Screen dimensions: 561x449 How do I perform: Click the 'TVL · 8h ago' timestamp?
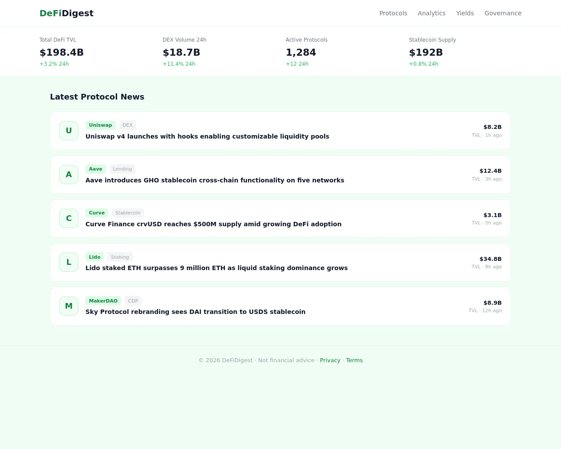pos(486,267)
